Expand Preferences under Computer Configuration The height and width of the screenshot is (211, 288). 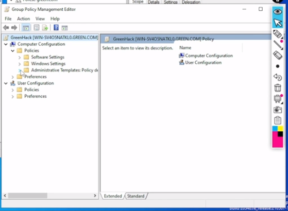(x=13, y=77)
